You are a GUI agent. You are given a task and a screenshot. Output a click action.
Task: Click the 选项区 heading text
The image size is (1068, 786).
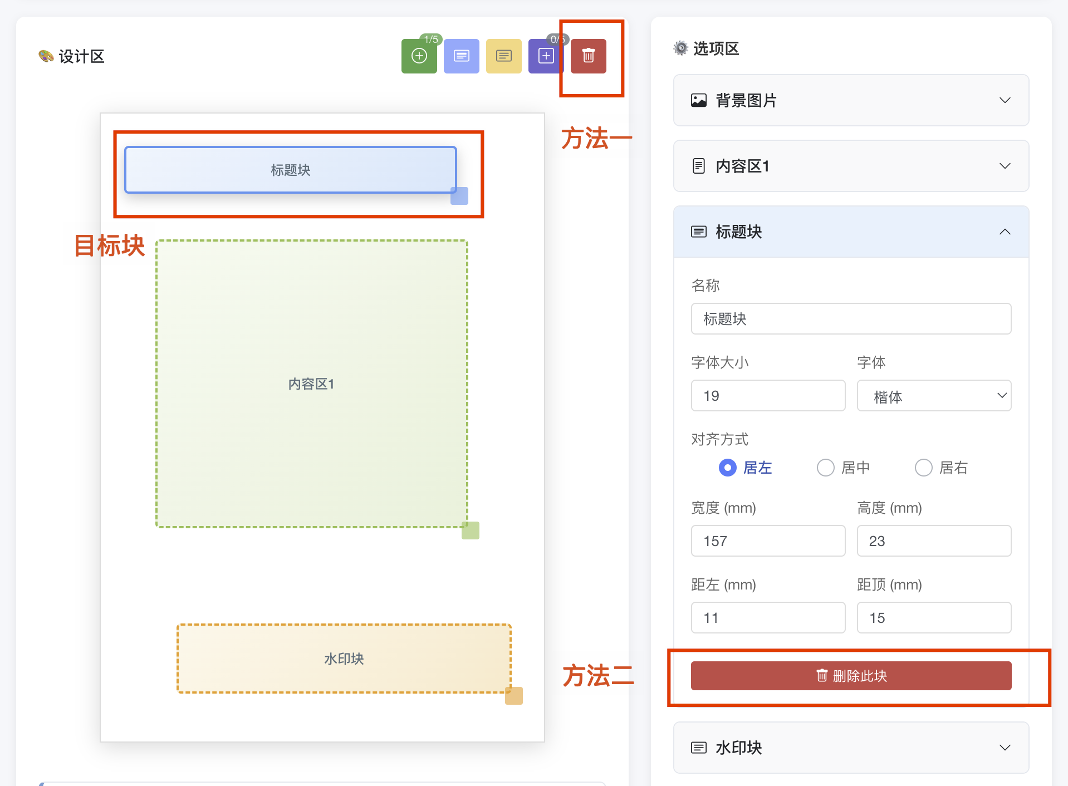(716, 48)
